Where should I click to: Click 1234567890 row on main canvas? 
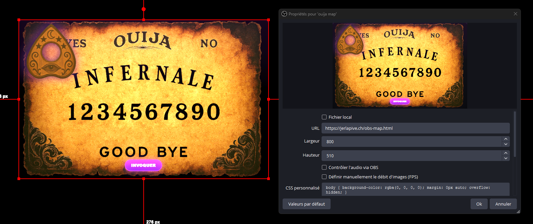tap(144, 112)
